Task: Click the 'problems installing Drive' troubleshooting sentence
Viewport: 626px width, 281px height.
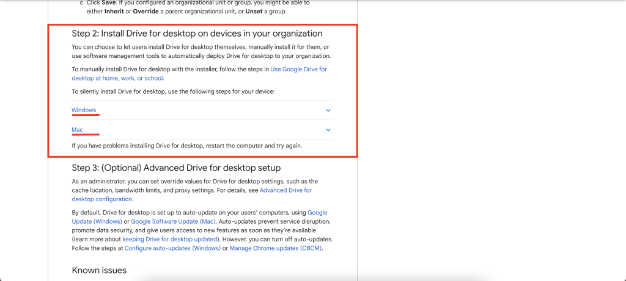Action: coord(186,146)
